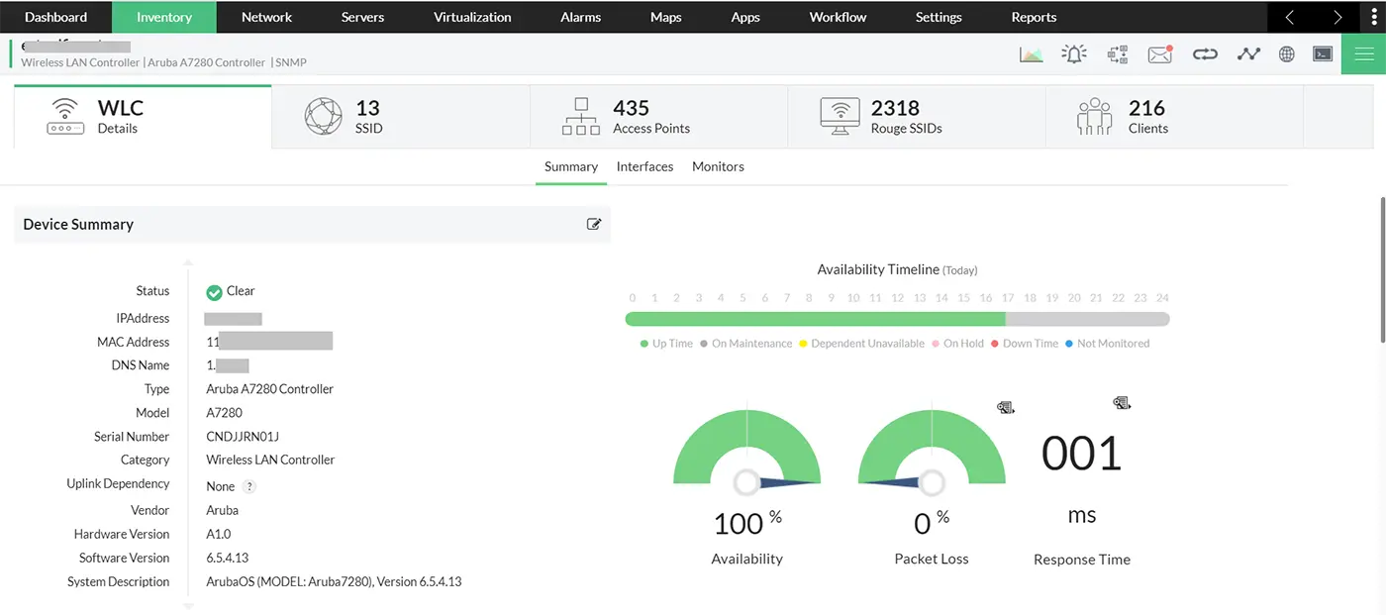Click the alarm bell icon in toolbar
The image size is (1386, 615).
[1074, 54]
